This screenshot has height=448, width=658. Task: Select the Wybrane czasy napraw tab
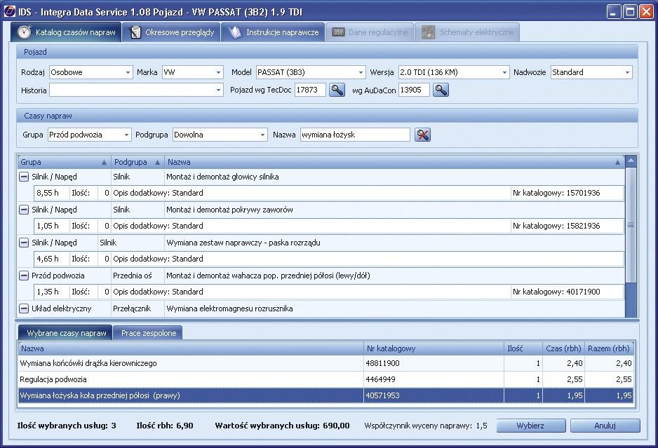pos(65,333)
